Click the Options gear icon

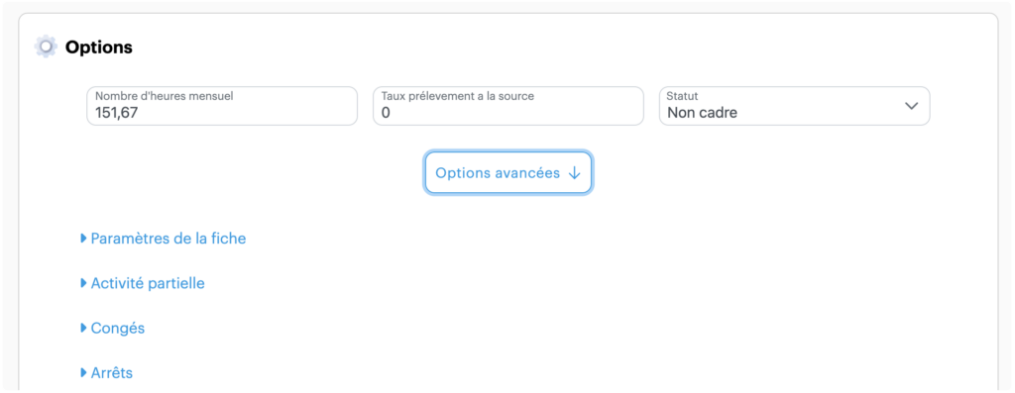pyautogui.click(x=46, y=48)
